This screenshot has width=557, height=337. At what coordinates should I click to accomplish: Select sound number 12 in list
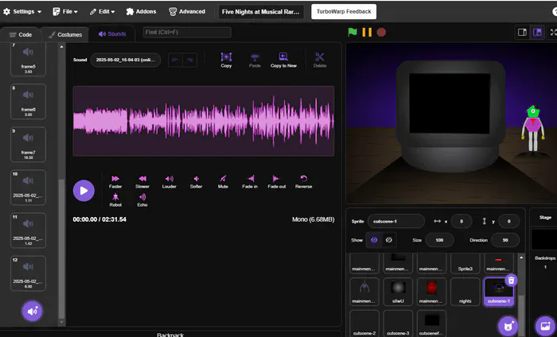[x=28, y=273]
